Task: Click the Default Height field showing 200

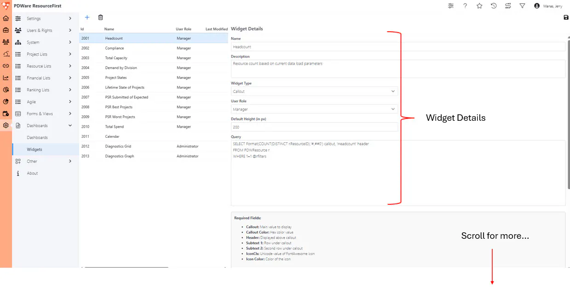Action: [314, 127]
